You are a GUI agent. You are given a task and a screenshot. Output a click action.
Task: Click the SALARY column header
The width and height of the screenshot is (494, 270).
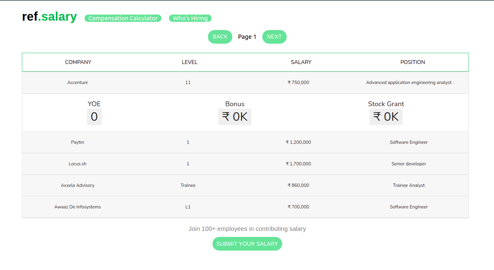coord(301,62)
